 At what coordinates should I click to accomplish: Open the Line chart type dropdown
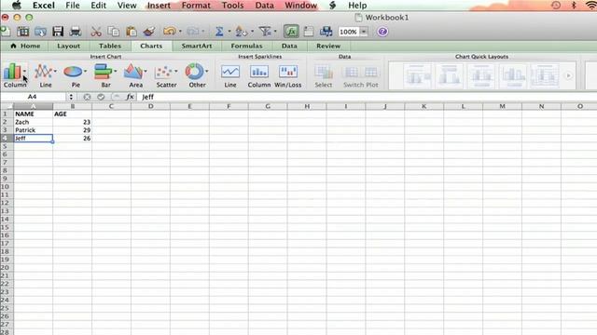coord(55,71)
